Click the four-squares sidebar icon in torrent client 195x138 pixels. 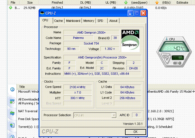click(12, 101)
